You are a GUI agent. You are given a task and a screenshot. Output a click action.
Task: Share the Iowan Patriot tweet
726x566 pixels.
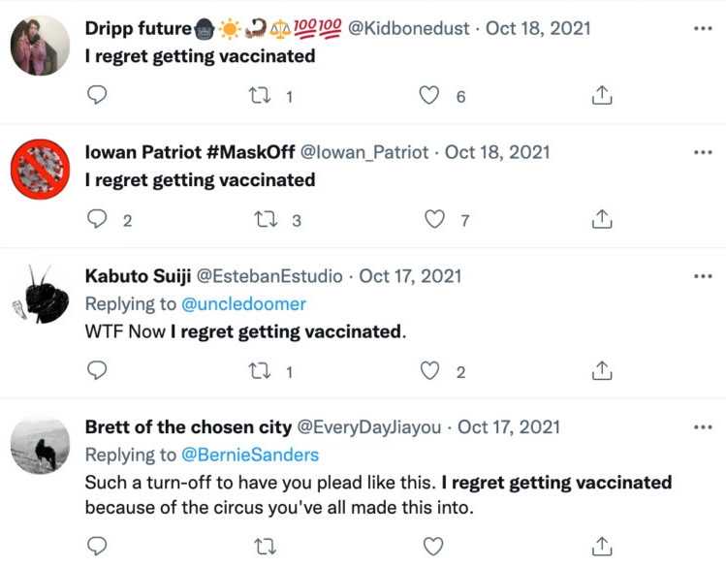601,219
